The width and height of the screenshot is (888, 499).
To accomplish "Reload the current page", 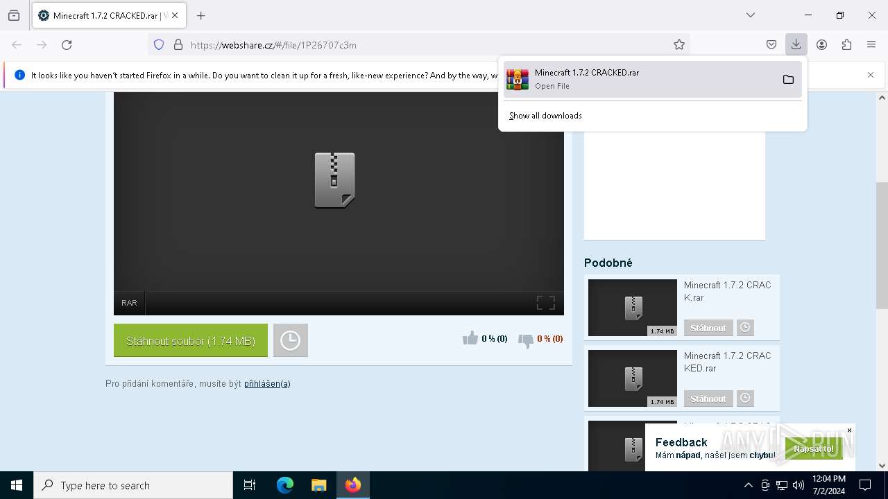I will [67, 44].
